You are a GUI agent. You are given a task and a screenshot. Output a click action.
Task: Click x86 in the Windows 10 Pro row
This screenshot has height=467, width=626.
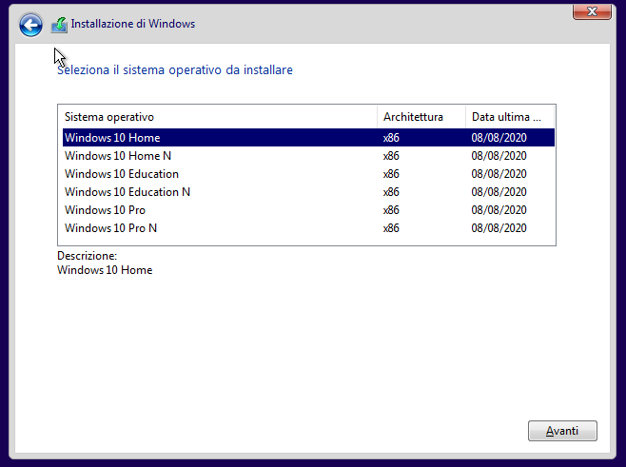[391, 210]
